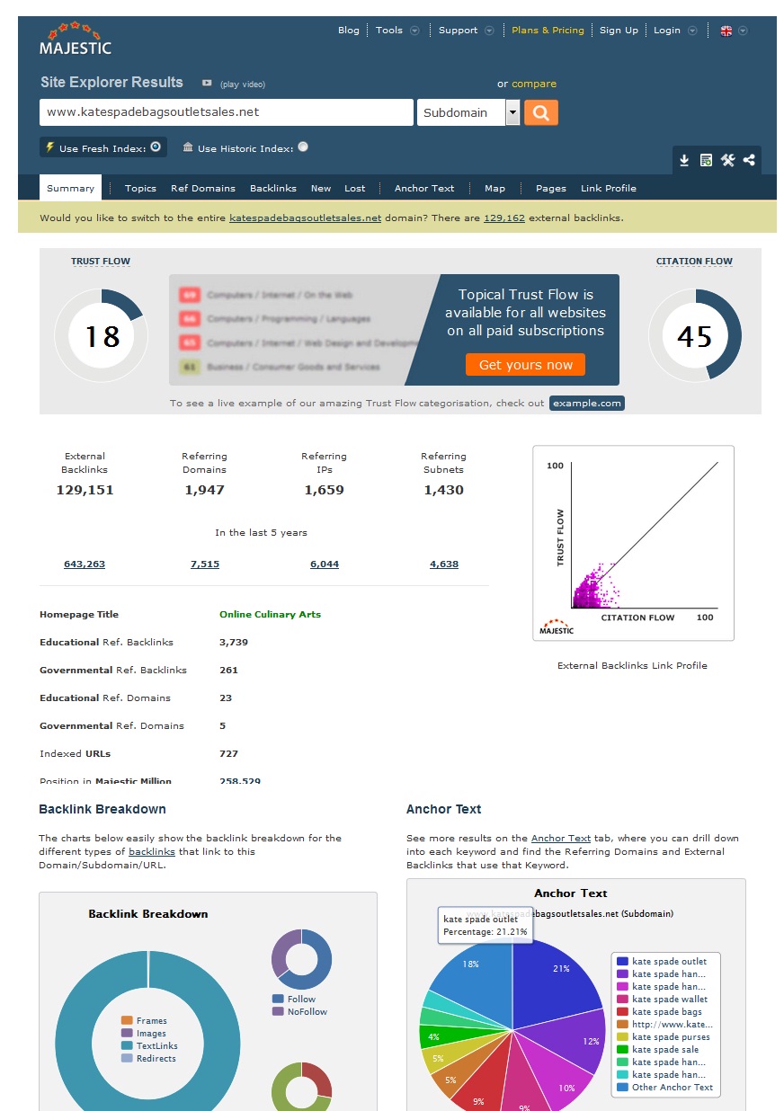Select the Use Fresh Index radio button
The height and width of the screenshot is (1111, 784).
(155, 147)
